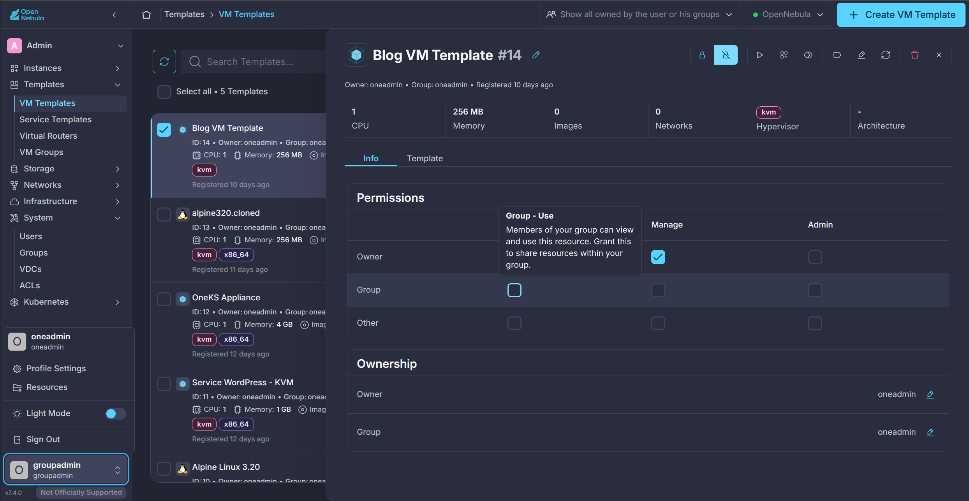Enable Other Admin permission checkbox
The height and width of the screenshot is (501, 969).
point(815,323)
